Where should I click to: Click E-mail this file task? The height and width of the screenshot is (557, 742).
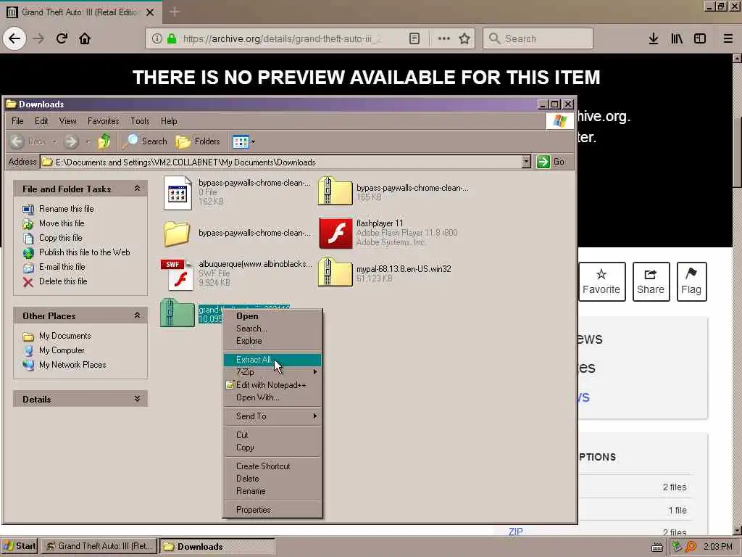click(62, 267)
